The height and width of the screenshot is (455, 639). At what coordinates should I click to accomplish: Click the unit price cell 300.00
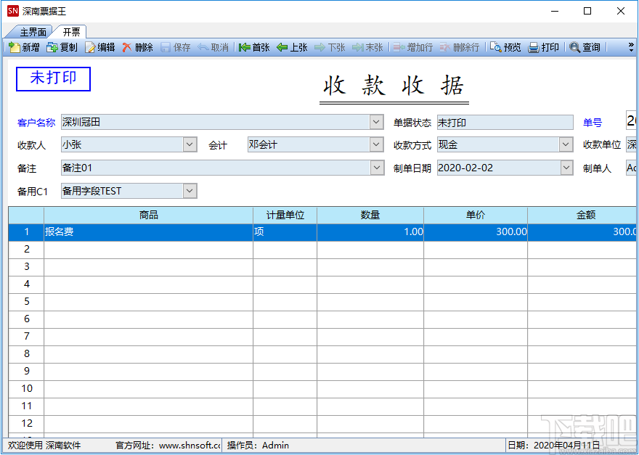[x=476, y=232]
